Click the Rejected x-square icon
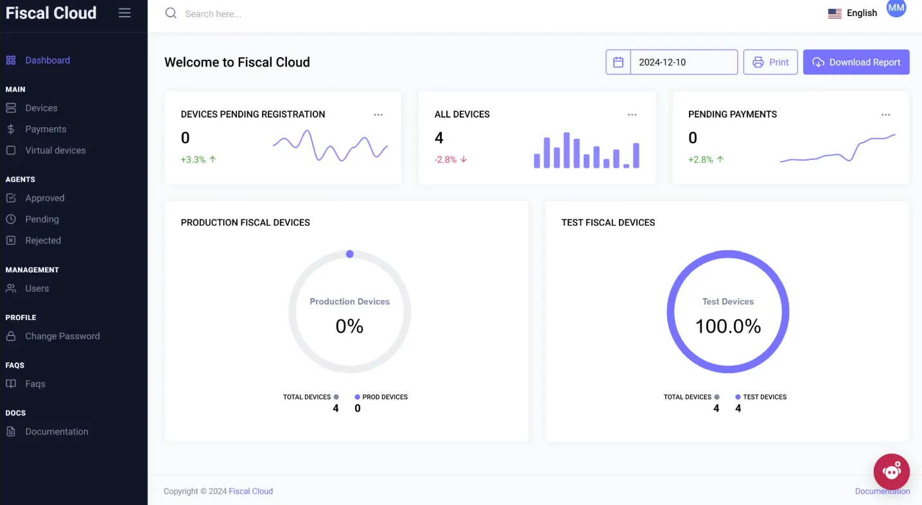 click(x=11, y=240)
